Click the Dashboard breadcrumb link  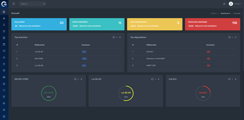pos(225,13)
